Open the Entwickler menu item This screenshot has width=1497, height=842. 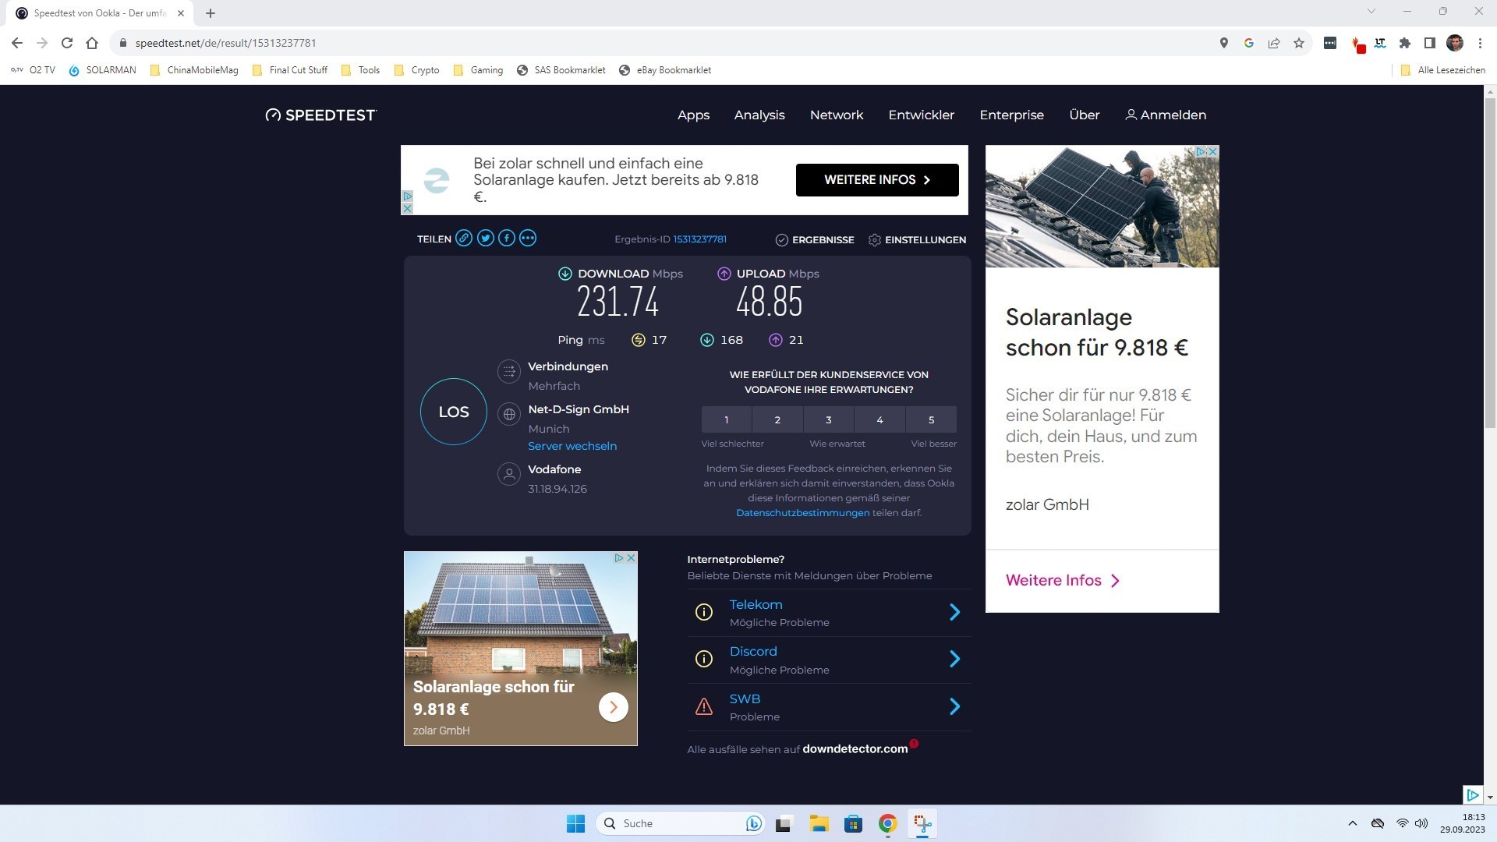coord(922,115)
